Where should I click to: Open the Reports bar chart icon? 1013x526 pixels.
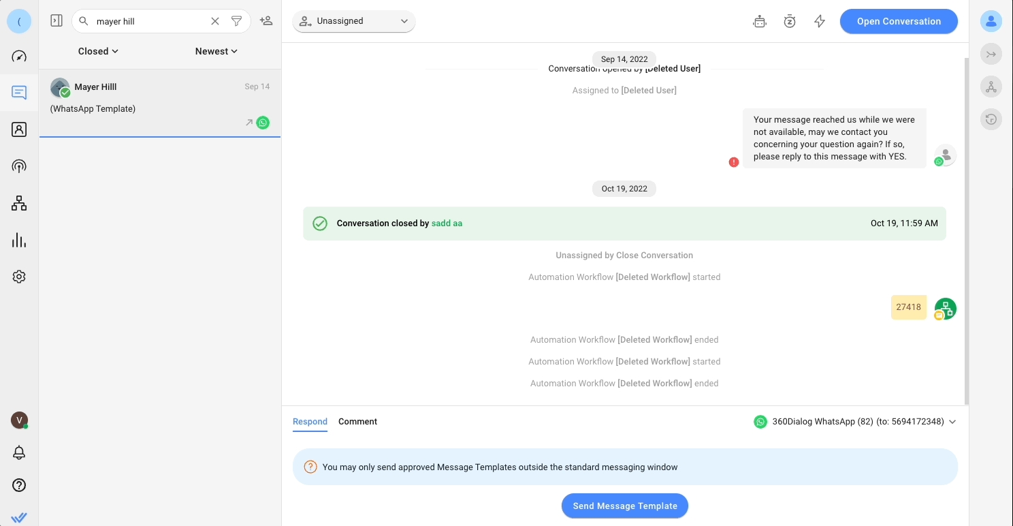coord(19,240)
